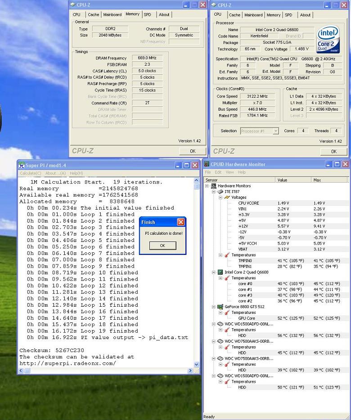This screenshot has width=351, height=420.
Task: Click OK in the Finish dialog
Action: coord(163,246)
